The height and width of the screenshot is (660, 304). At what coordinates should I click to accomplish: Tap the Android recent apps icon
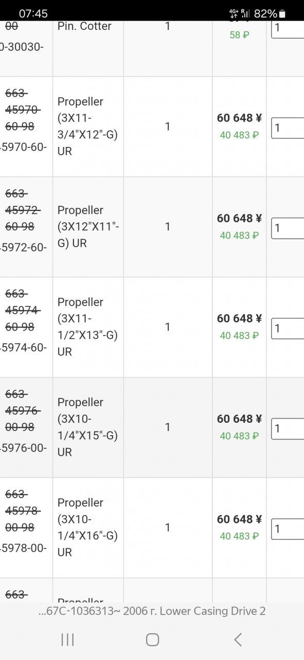point(67,640)
